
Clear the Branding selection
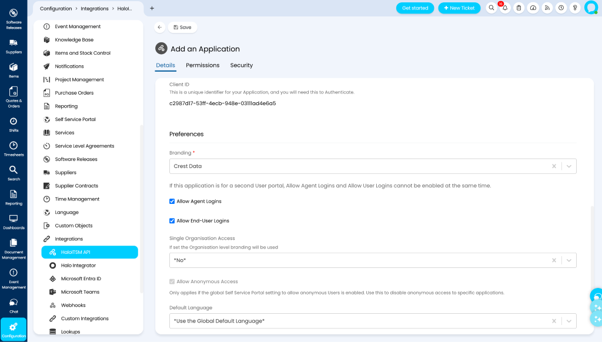click(554, 166)
